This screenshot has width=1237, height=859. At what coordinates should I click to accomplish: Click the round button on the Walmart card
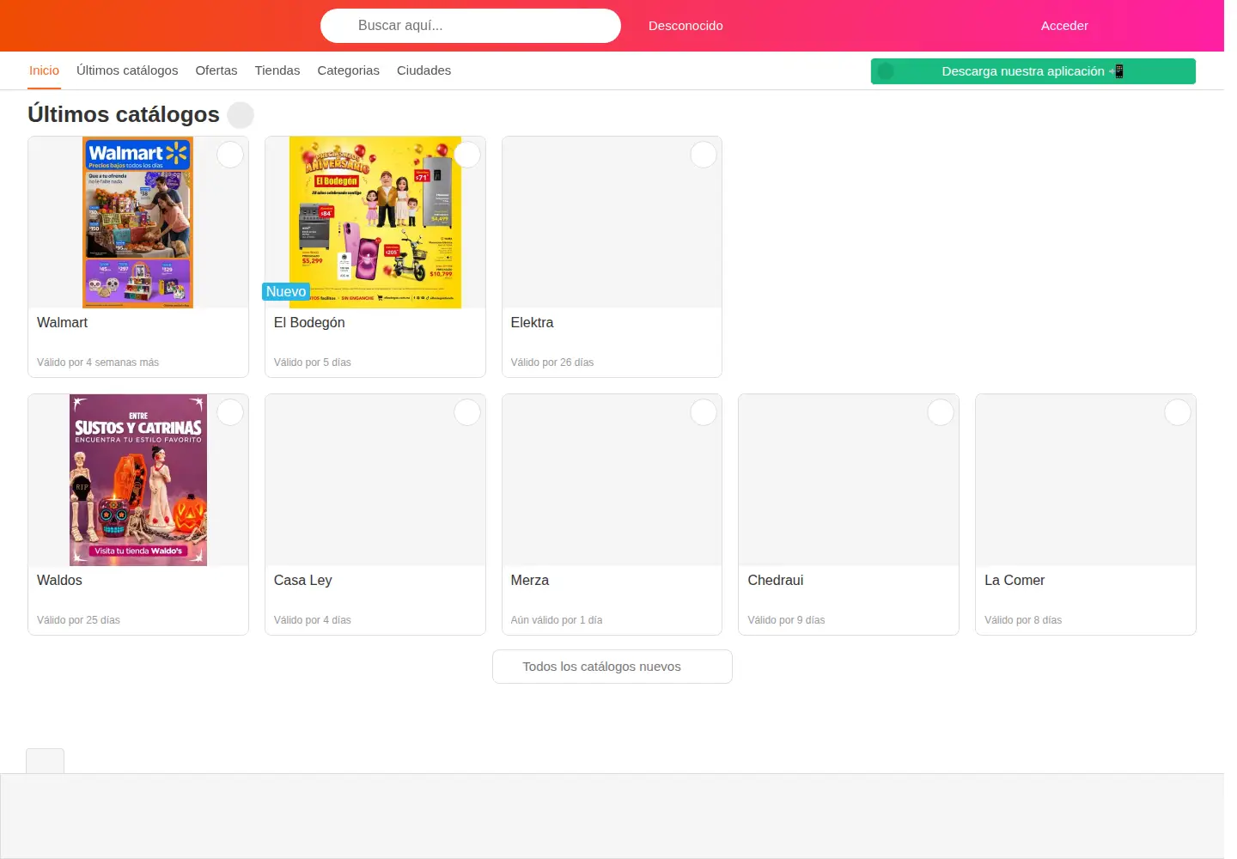(230, 155)
